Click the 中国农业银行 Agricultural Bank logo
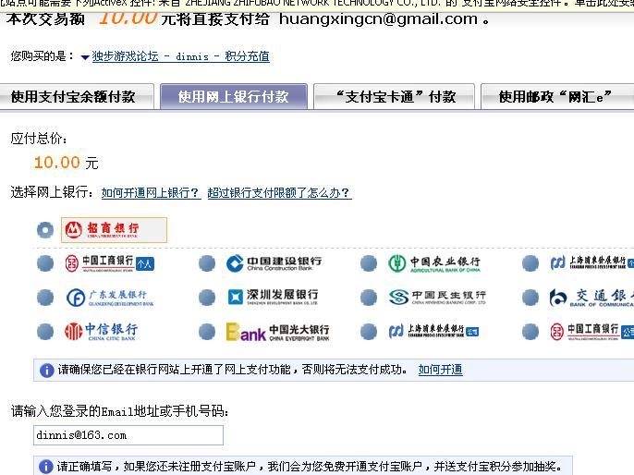634x475 pixels. (434, 264)
